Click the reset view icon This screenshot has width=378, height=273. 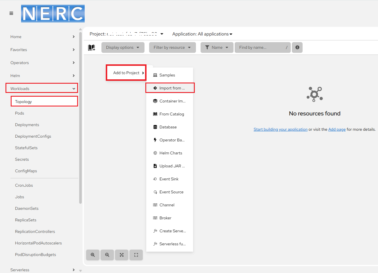[x=136, y=255]
